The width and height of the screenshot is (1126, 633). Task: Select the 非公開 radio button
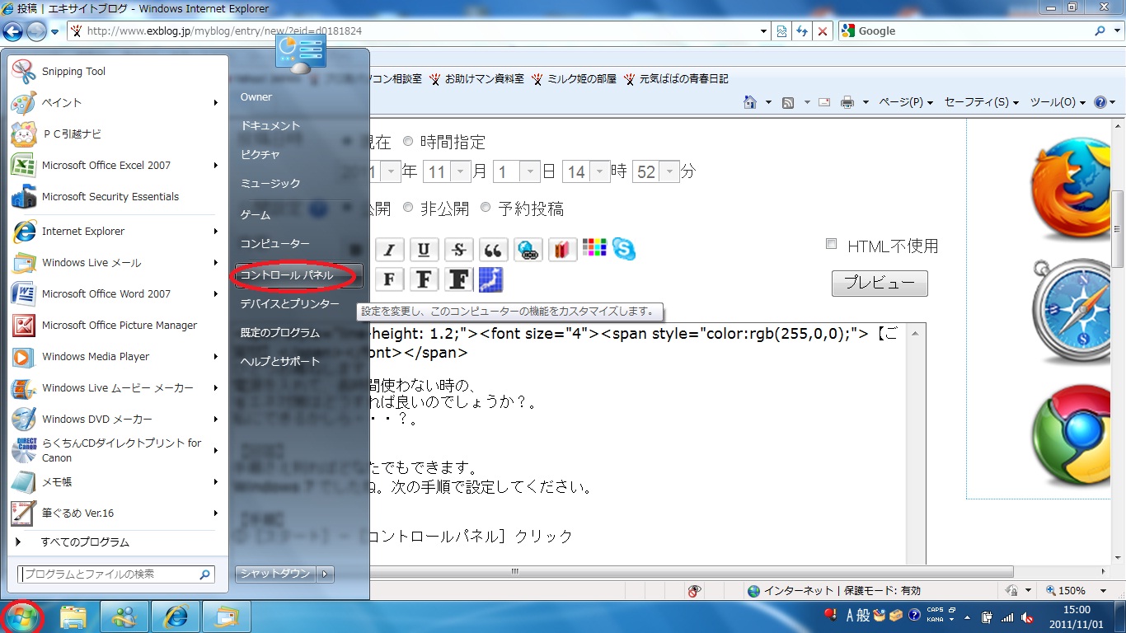[408, 208]
